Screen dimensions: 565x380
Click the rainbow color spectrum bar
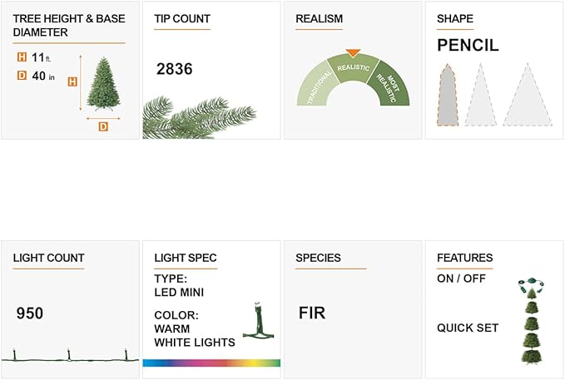point(211,363)
